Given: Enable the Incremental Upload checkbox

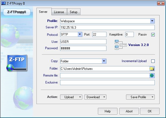Looking at the screenshot, I should pyautogui.click(x=153, y=61).
